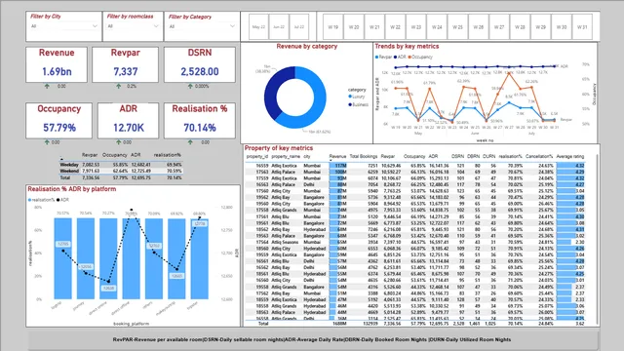The height and width of the screenshot is (351, 624).
Task: Click the Property of key metrics title
Action: 279,148
